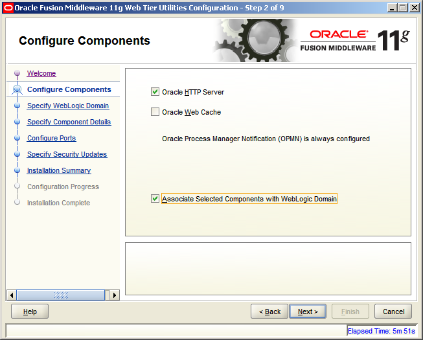This screenshot has height=340, width=423.
Task: Toggle Associate Selected Components with WebLogic Domain
Action: click(155, 199)
